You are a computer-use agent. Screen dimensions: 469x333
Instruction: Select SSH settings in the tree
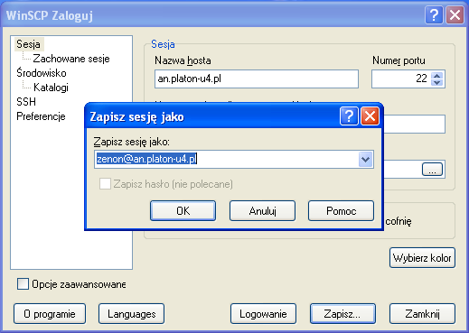coord(26,102)
